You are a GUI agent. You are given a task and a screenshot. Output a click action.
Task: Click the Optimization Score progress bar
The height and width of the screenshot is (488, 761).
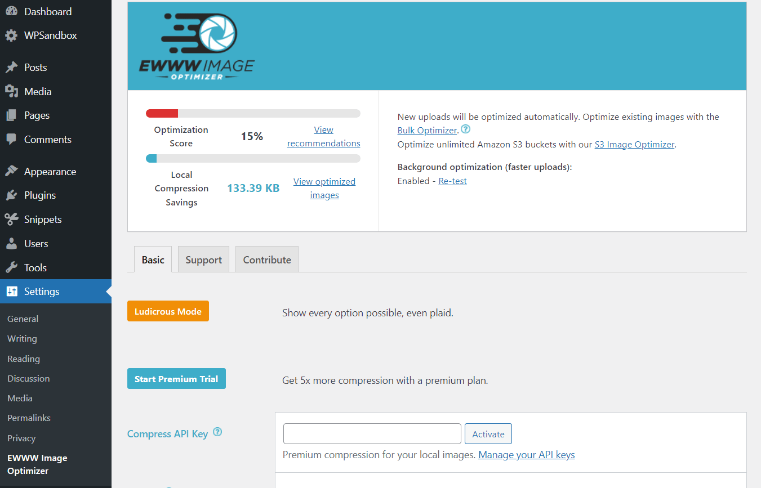pos(253,113)
